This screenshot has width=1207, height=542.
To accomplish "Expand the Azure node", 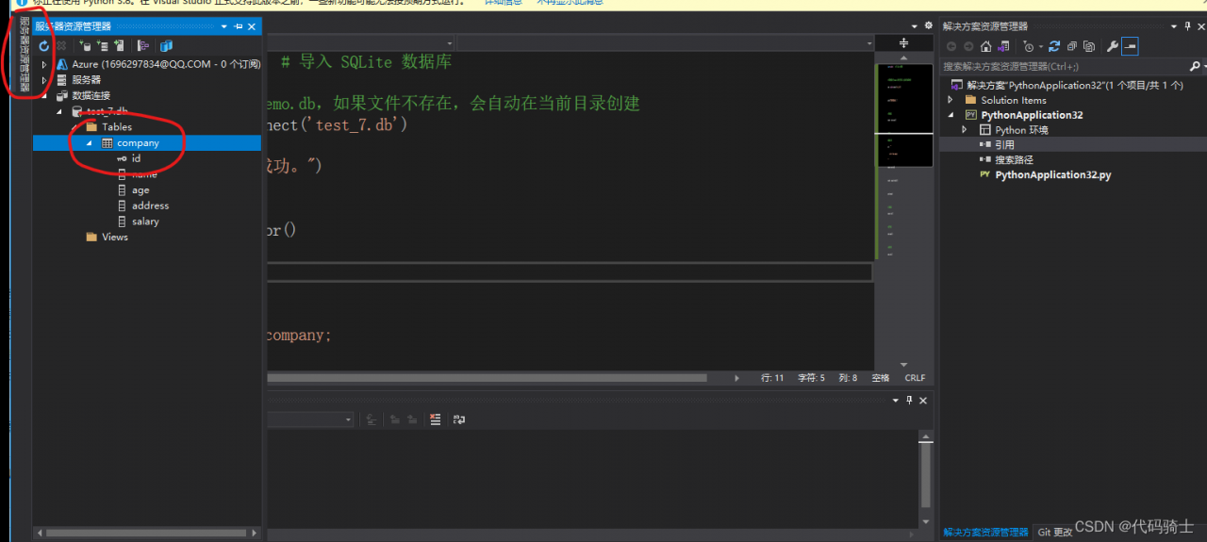I will pos(43,64).
